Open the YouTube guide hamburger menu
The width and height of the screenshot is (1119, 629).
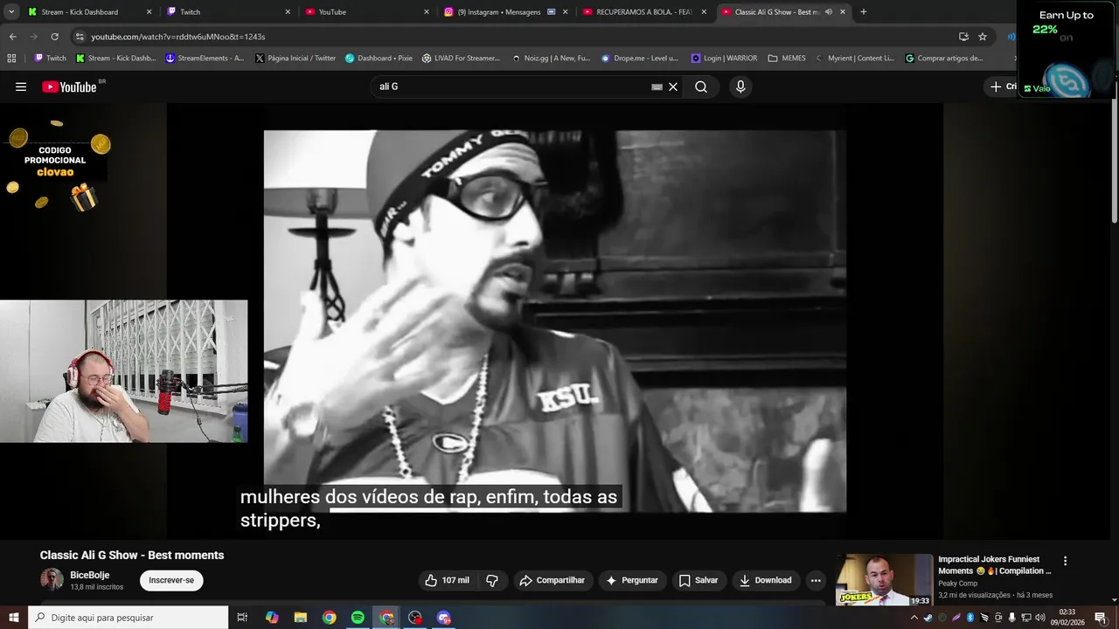click(21, 86)
